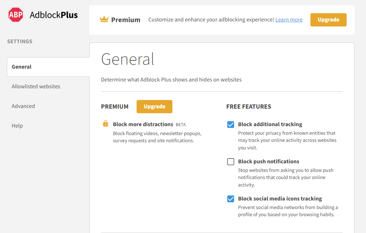366x233 pixels.
Task: Click the AdblockPlus wordmark text
Action: pyautogui.click(x=54, y=15)
